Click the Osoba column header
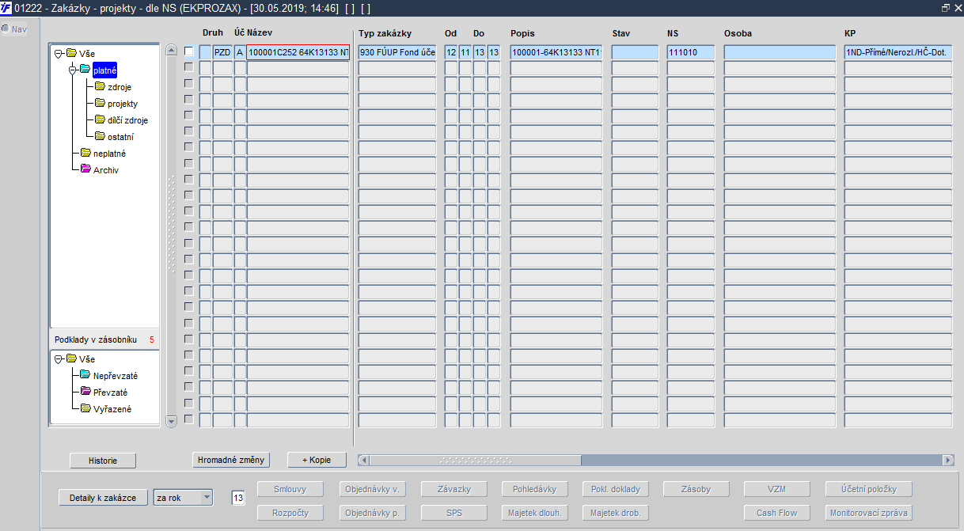Image resolution: width=964 pixels, height=531 pixels. (x=738, y=33)
